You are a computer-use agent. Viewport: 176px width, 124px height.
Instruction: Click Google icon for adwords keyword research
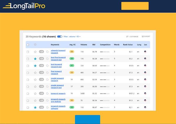tap(47, 51)
